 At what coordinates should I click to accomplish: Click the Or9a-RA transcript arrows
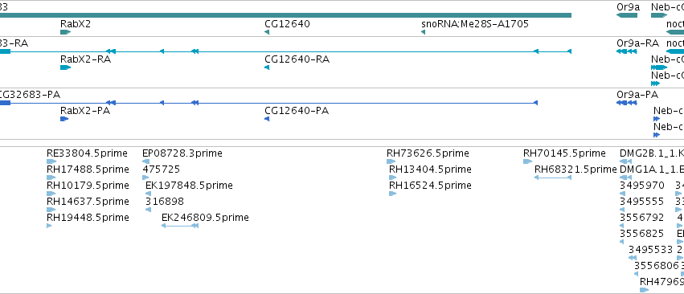click(627, 51)
